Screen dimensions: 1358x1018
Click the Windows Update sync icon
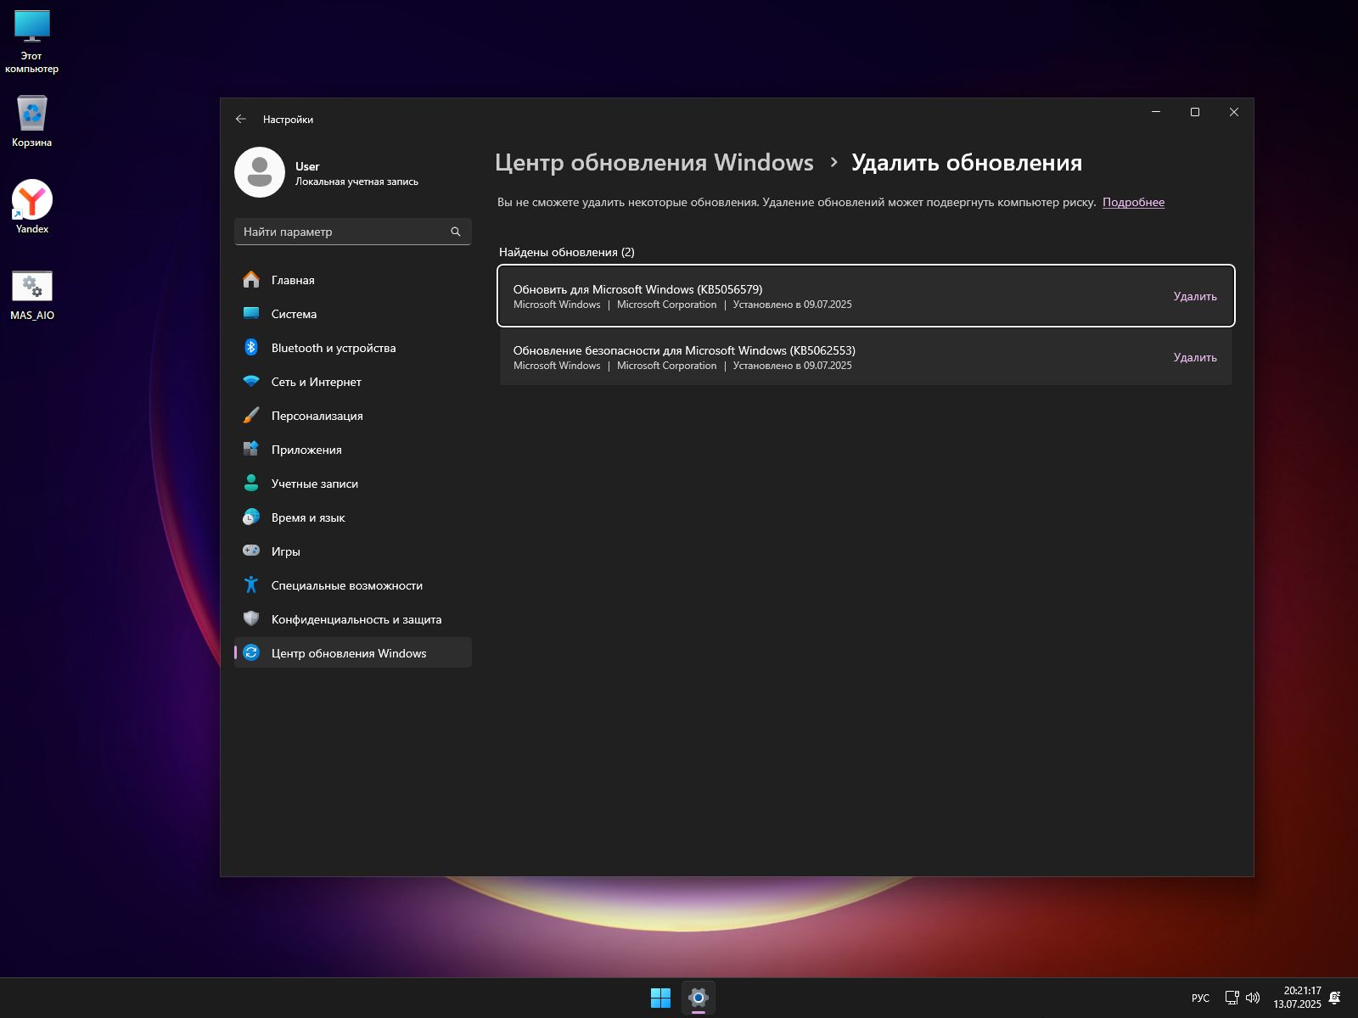tap(251, 652)
